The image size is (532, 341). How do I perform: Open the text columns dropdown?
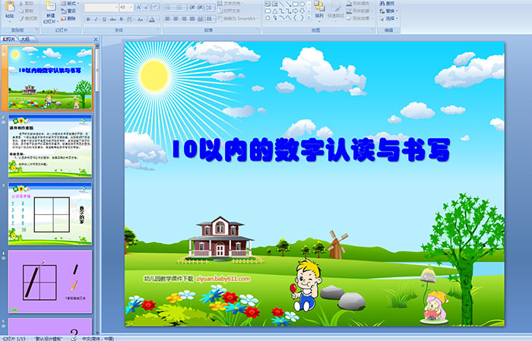pyautogui.click(x=211, y=19)
